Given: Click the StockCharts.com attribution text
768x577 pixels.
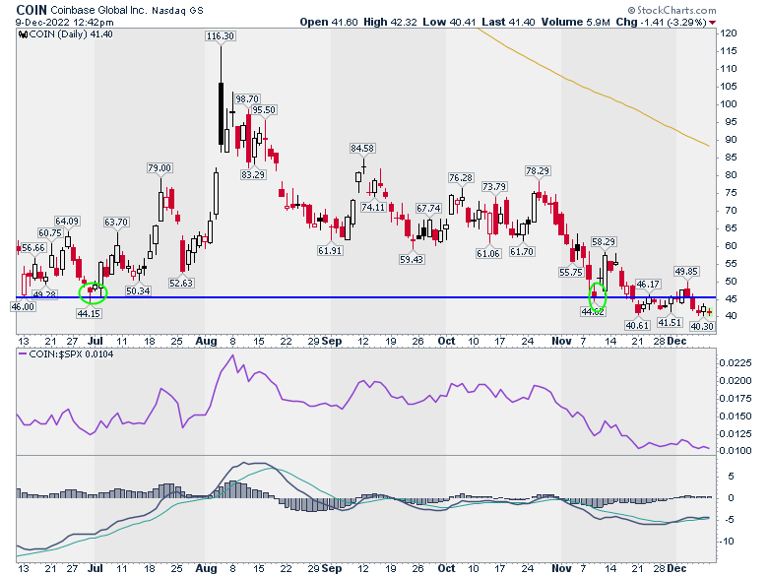Looking at the screenshot, I should coord(672,10).
